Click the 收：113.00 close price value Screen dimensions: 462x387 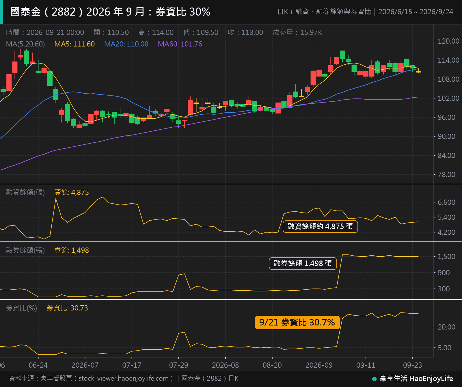[245, 32]
